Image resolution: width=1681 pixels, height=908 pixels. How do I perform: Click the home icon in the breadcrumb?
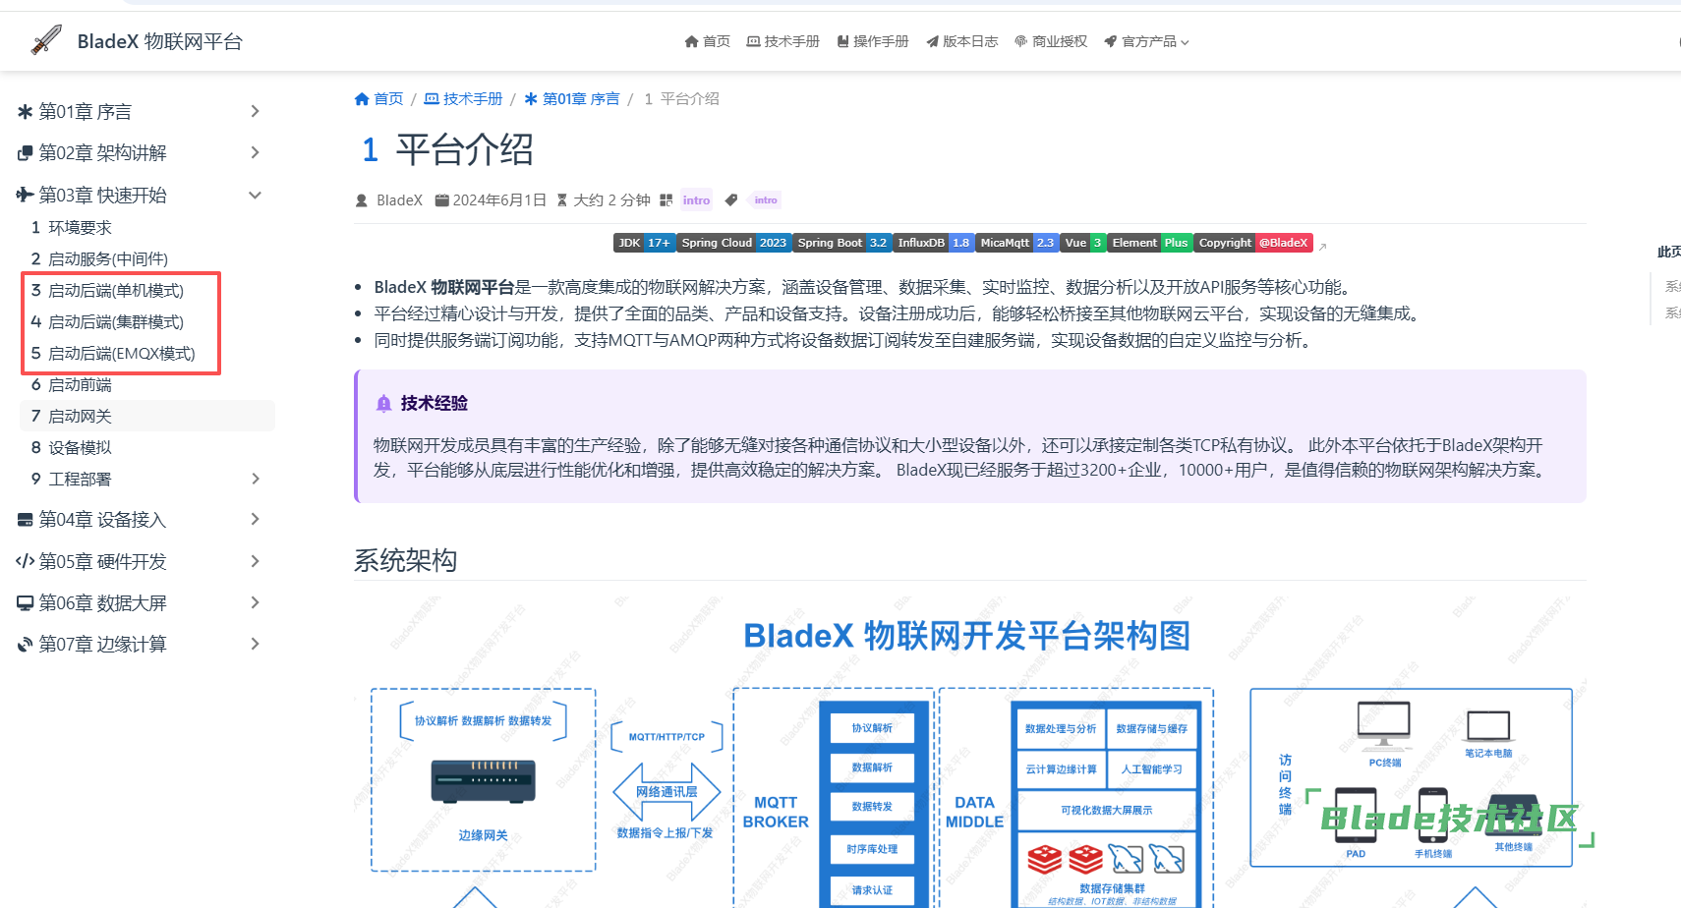tap(362, 99)
